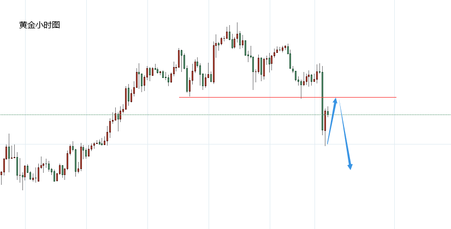This screenshot has height=229, width=451.
Task: Click the right end of the green dotted line
Action: coord(449,114)
